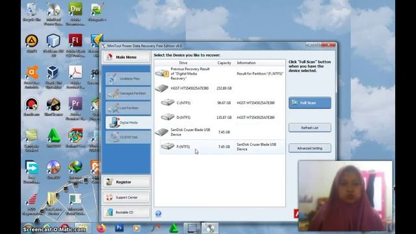Open the media player taskbar icon

tap(136, 228)
